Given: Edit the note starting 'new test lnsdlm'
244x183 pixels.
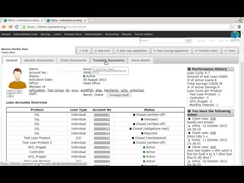Looking at the screenshot, I should point(213,147).
